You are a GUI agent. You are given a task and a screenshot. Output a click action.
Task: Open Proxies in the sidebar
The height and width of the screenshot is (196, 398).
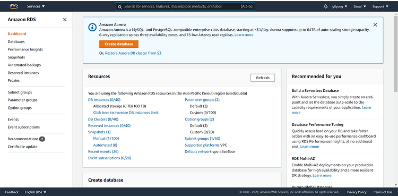[14, 80]
